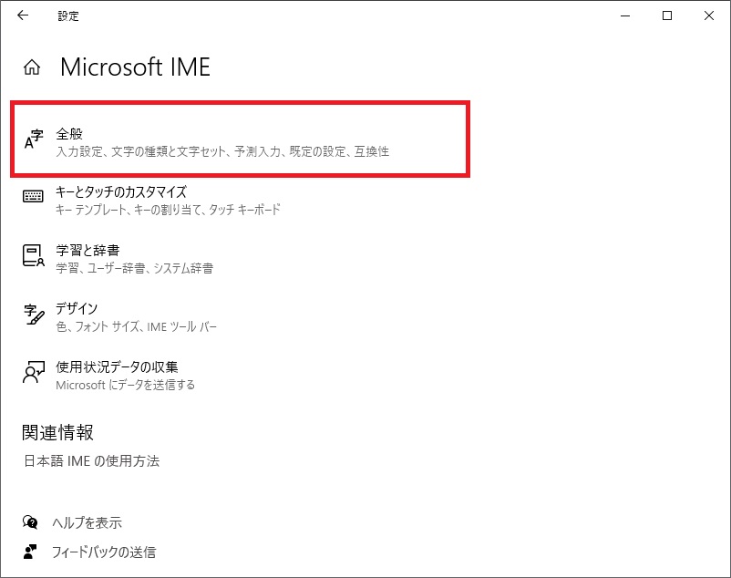Click the dictionary book icon for 学習と辞書

pos(34,255)
